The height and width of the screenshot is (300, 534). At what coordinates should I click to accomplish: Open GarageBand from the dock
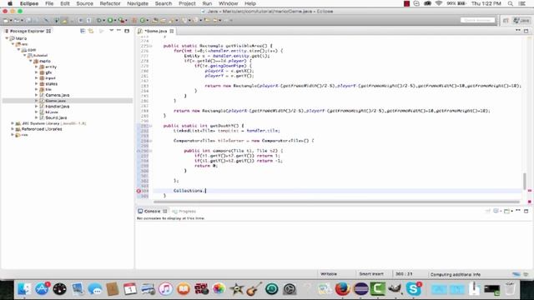tap(254, 289)
